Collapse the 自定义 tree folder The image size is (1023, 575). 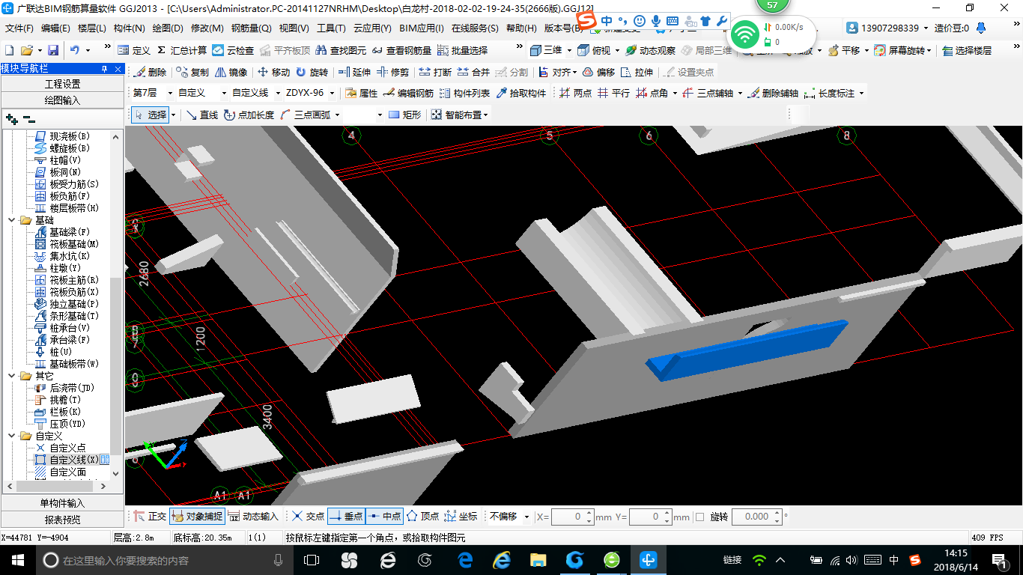point(12,436)
